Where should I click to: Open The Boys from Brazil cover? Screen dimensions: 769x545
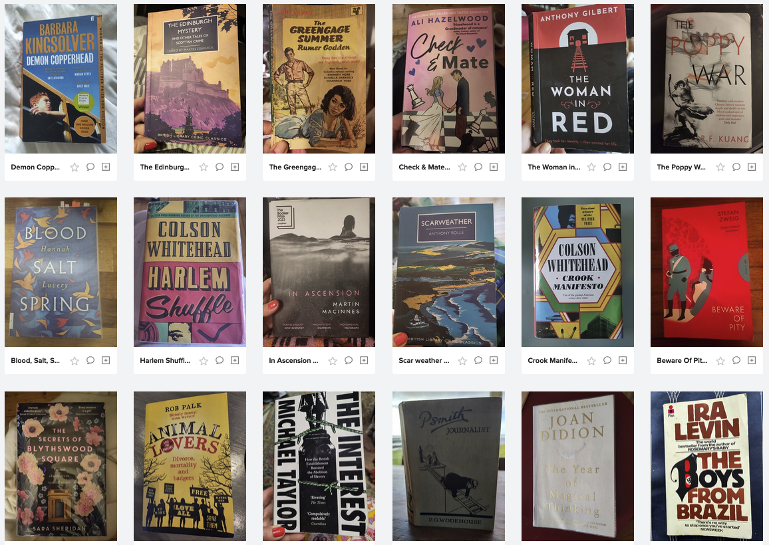pyautogui.click(x=706, y=466)
